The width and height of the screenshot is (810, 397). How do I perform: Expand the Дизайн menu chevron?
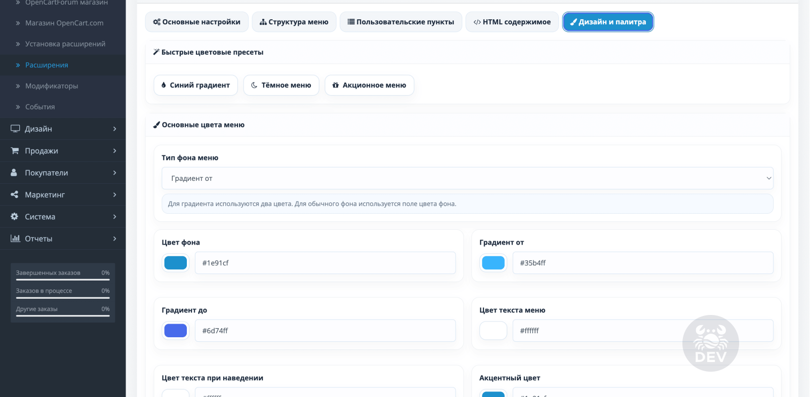115,129
